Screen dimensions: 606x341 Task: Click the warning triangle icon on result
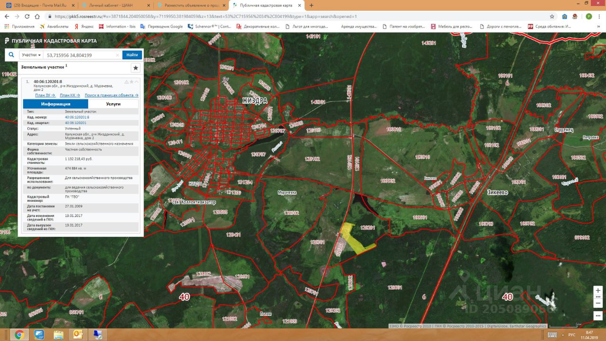[x=126, y=82]
